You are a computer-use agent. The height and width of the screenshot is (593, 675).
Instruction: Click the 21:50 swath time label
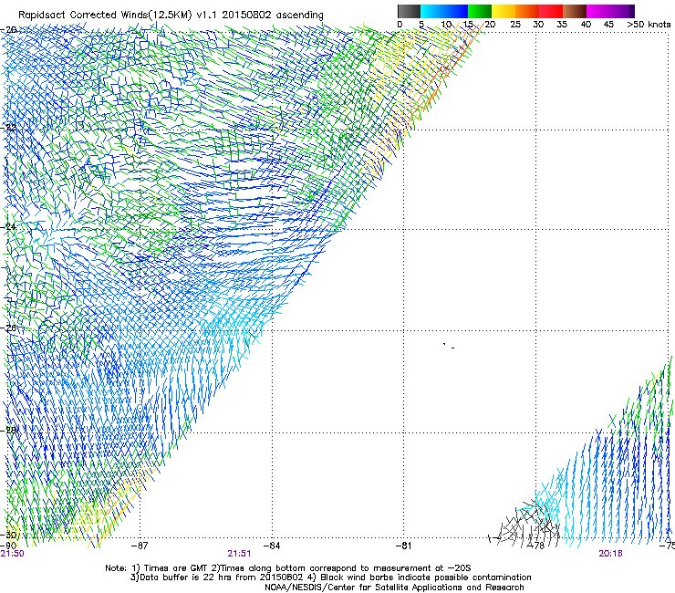coord(13,554)
